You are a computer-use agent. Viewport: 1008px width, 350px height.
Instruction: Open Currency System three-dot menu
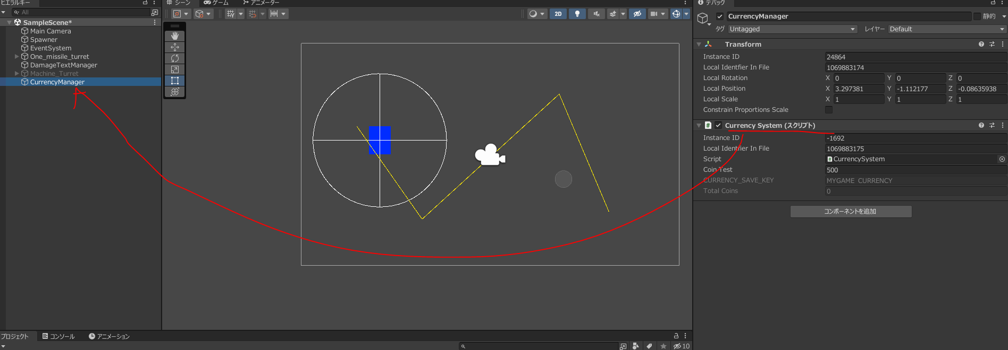point(1003,125)
